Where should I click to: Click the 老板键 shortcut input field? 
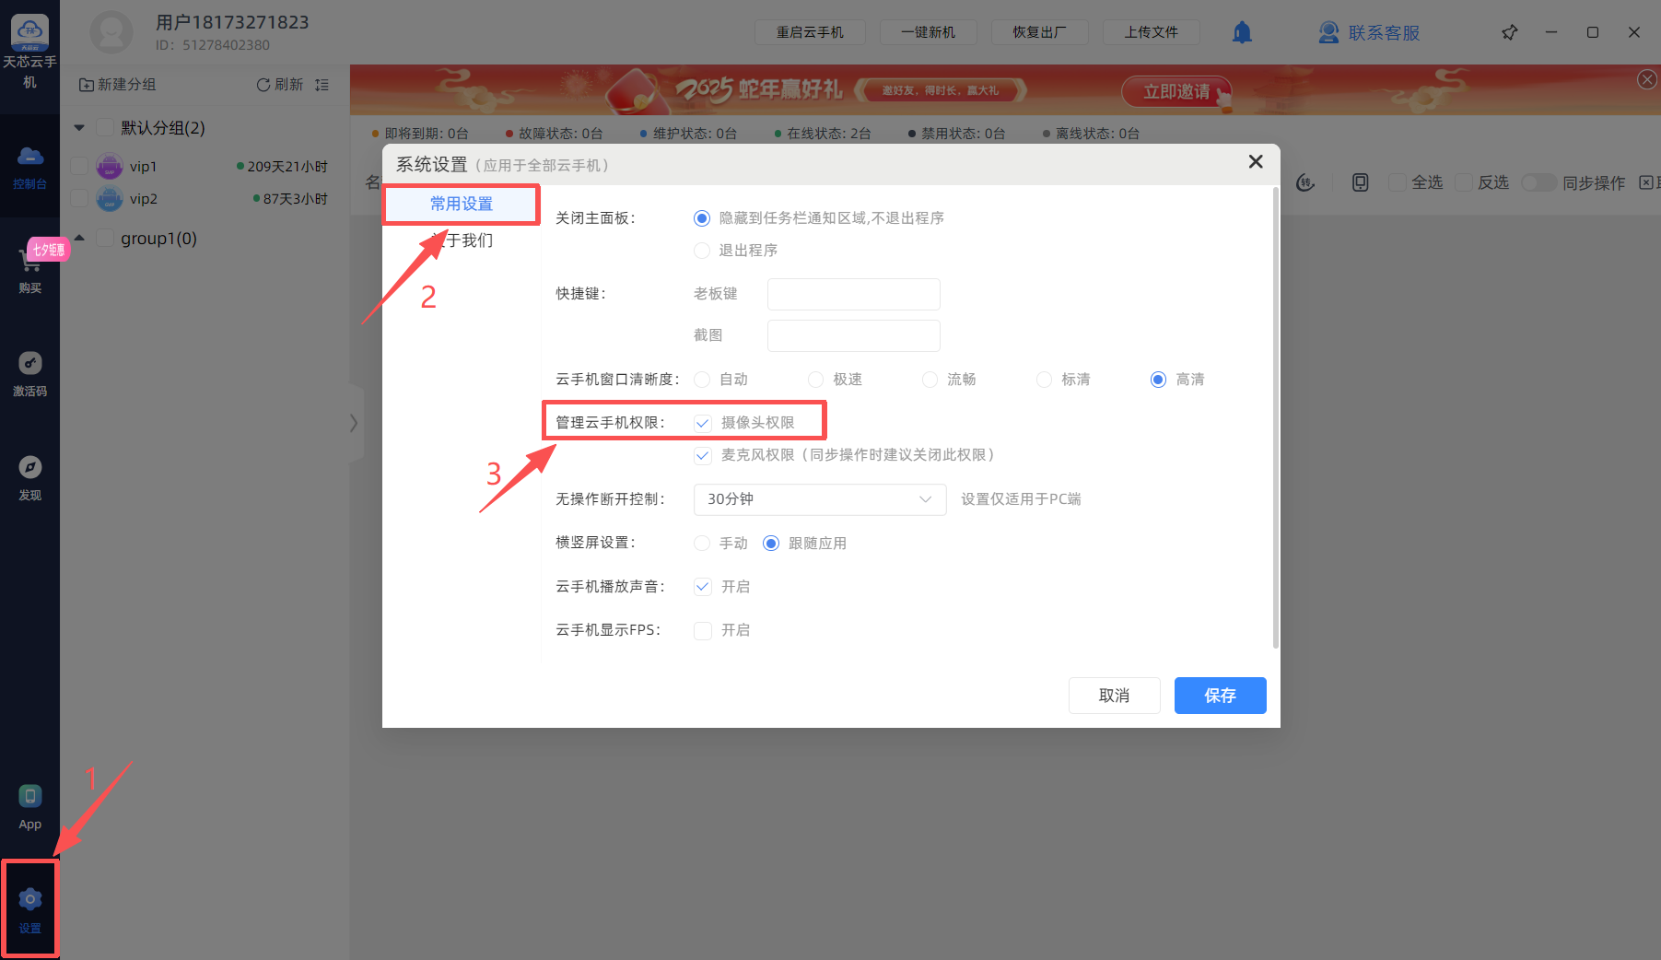pyautogui.click(x=853, y=294)
